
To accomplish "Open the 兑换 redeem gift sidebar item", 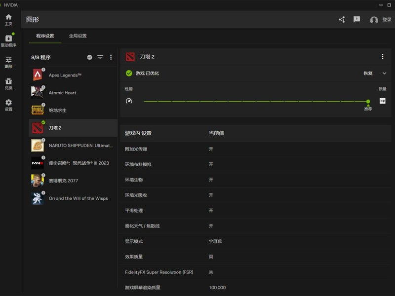I will point(8,83).
